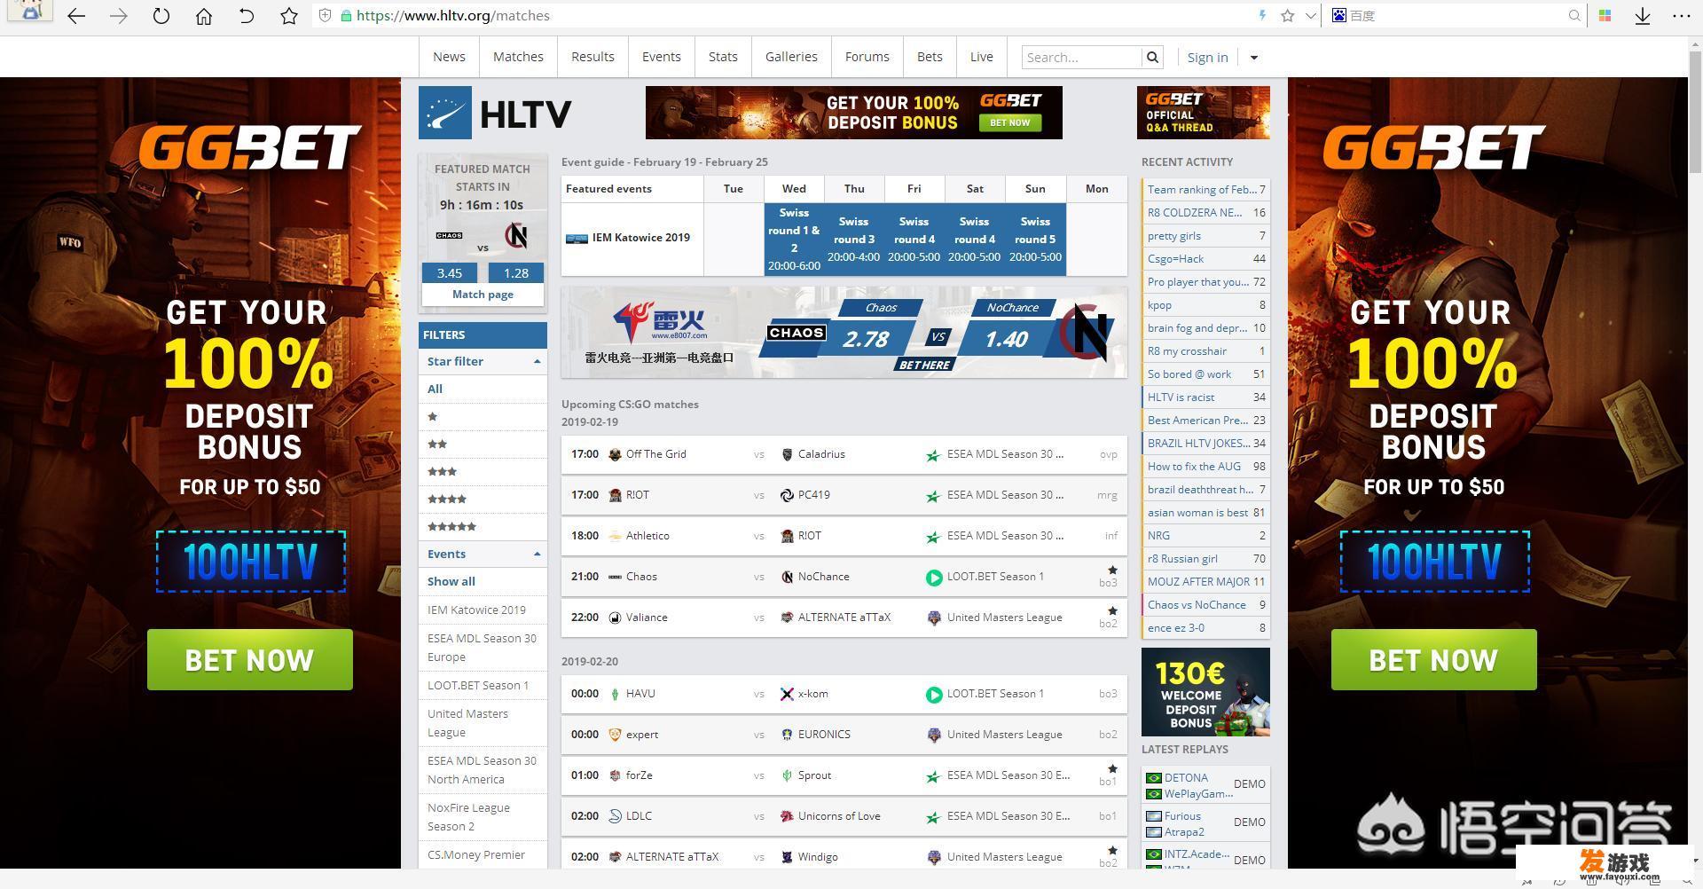Click the Baidu search box
Screen dimensions: 1703x889
click(1455, 16)
